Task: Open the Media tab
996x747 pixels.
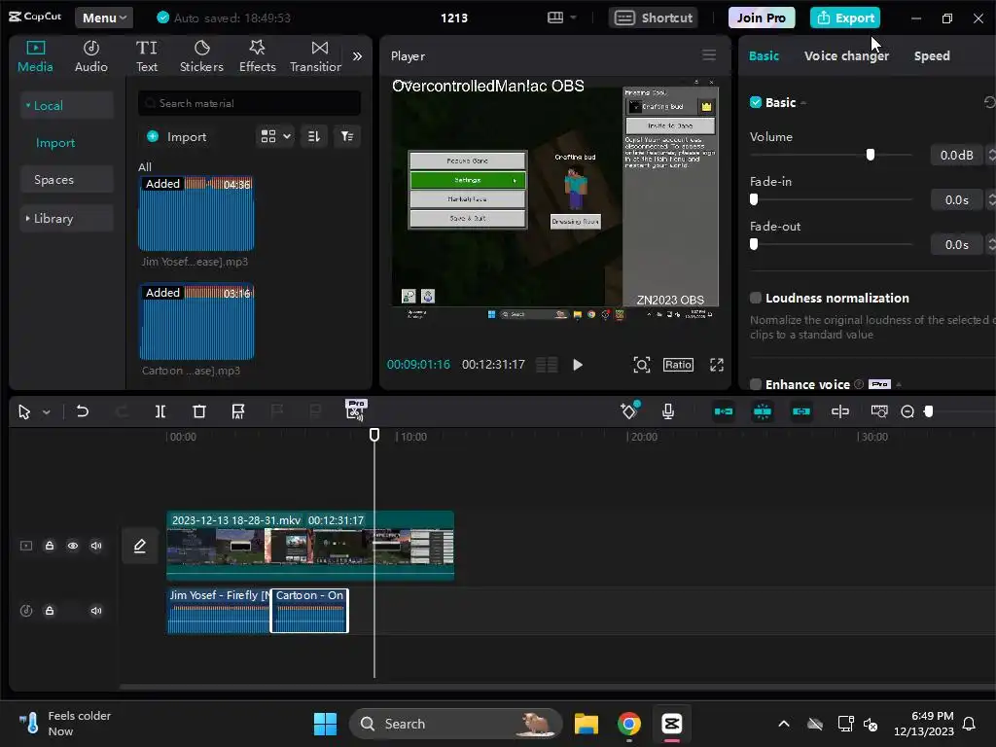Action: point(35,55)
